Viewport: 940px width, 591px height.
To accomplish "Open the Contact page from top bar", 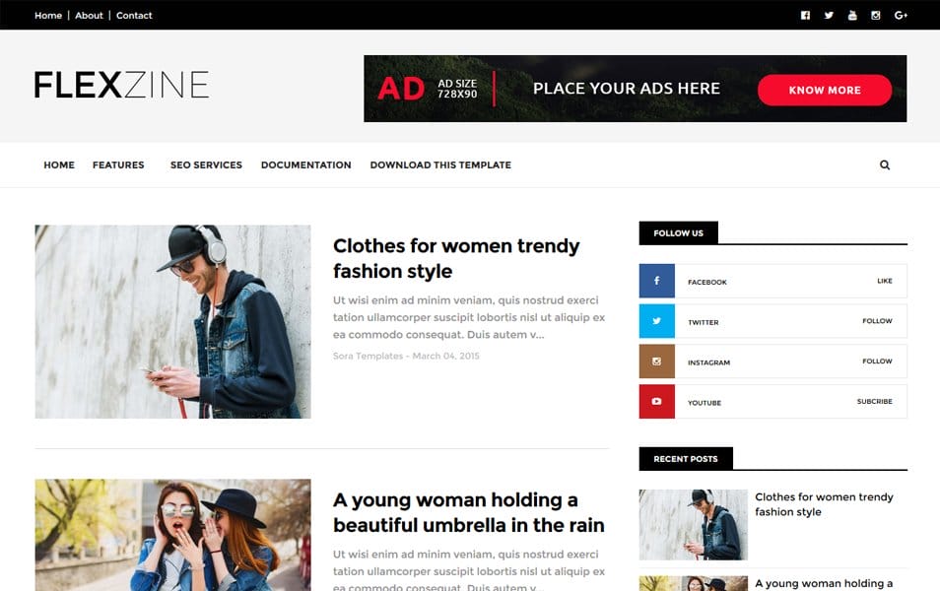I will [x=134, y=15].
